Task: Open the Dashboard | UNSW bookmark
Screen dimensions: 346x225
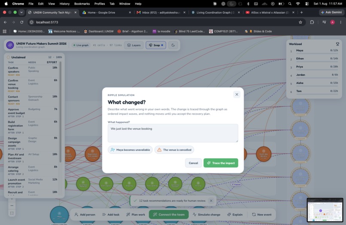Action: click(x=99, y=31)
